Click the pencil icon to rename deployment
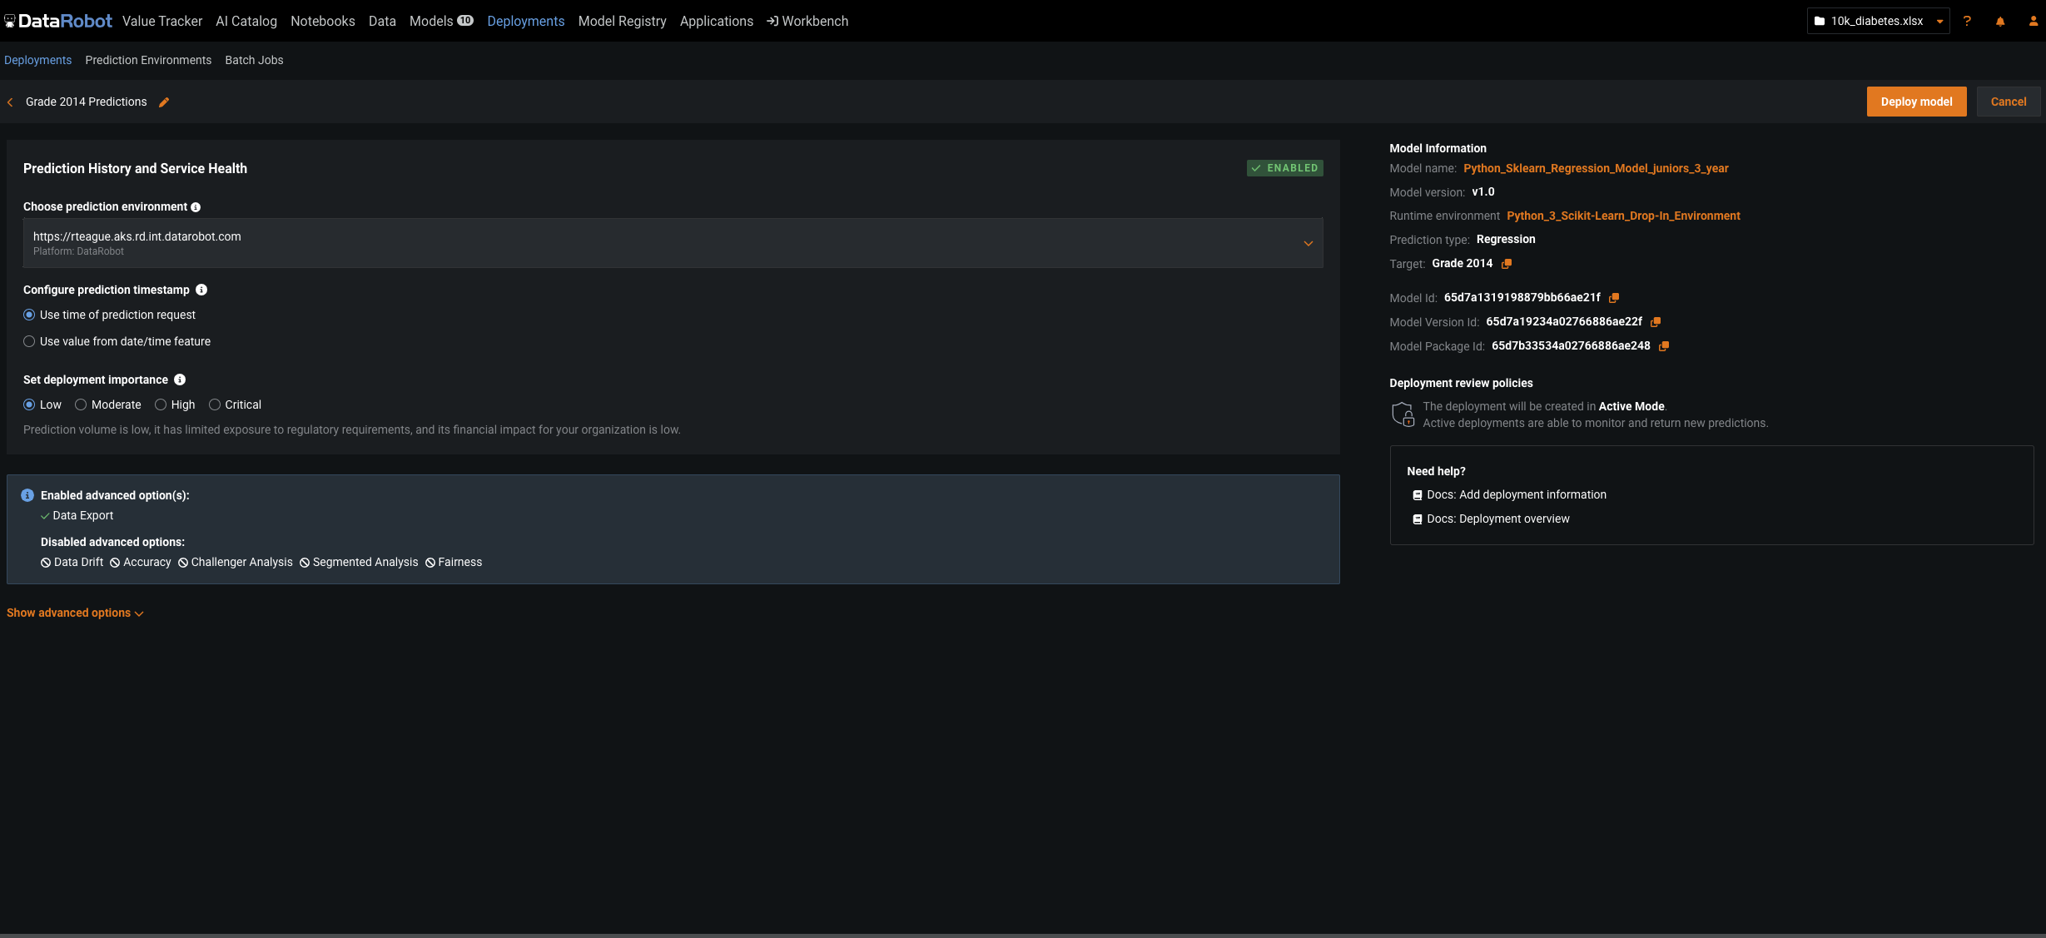 164,102
